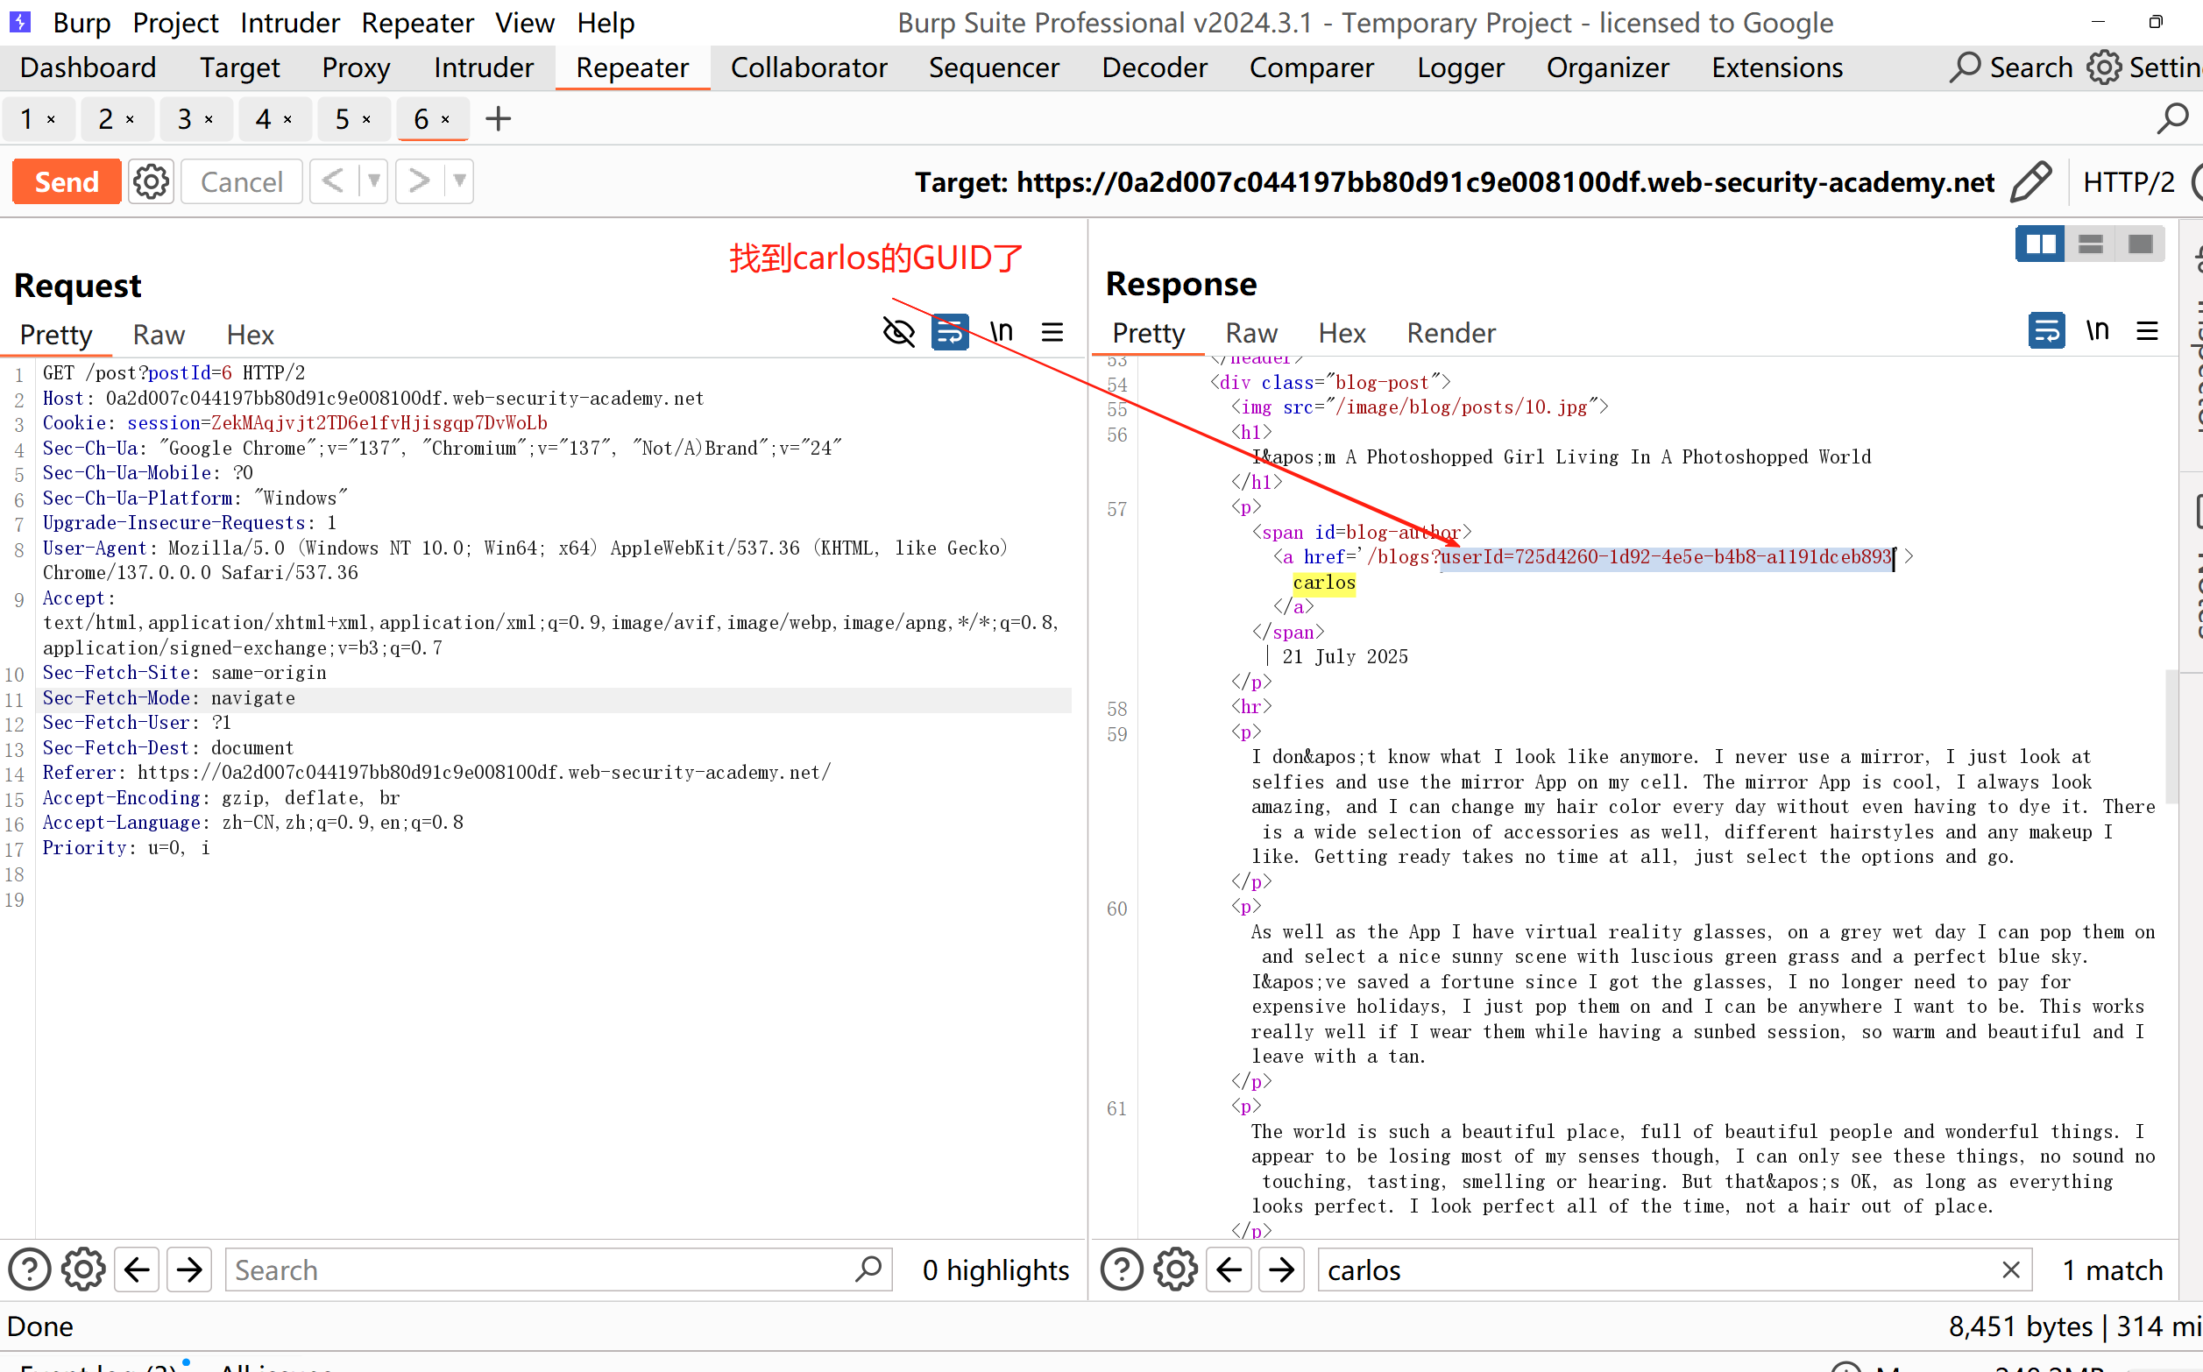Click the magnifier icon on tab bar
Screen dimensions: 2203x1372
(x=2172, y=119)
